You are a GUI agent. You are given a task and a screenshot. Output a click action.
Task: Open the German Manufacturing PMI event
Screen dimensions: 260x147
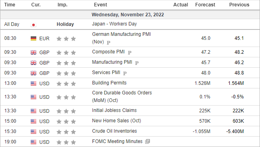pyautogui.click(x=121, y=38)
